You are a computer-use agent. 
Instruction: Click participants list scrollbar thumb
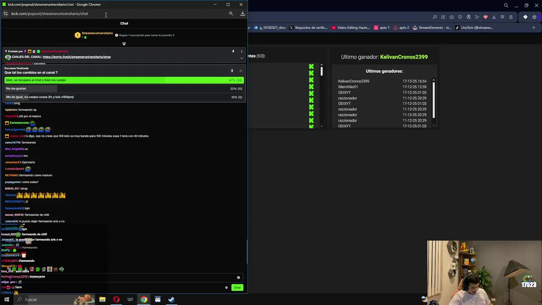[321, 71]
